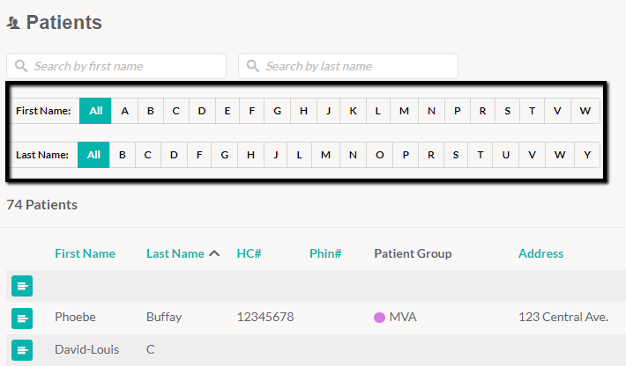Focus the Search by first name field

(116, 66)
